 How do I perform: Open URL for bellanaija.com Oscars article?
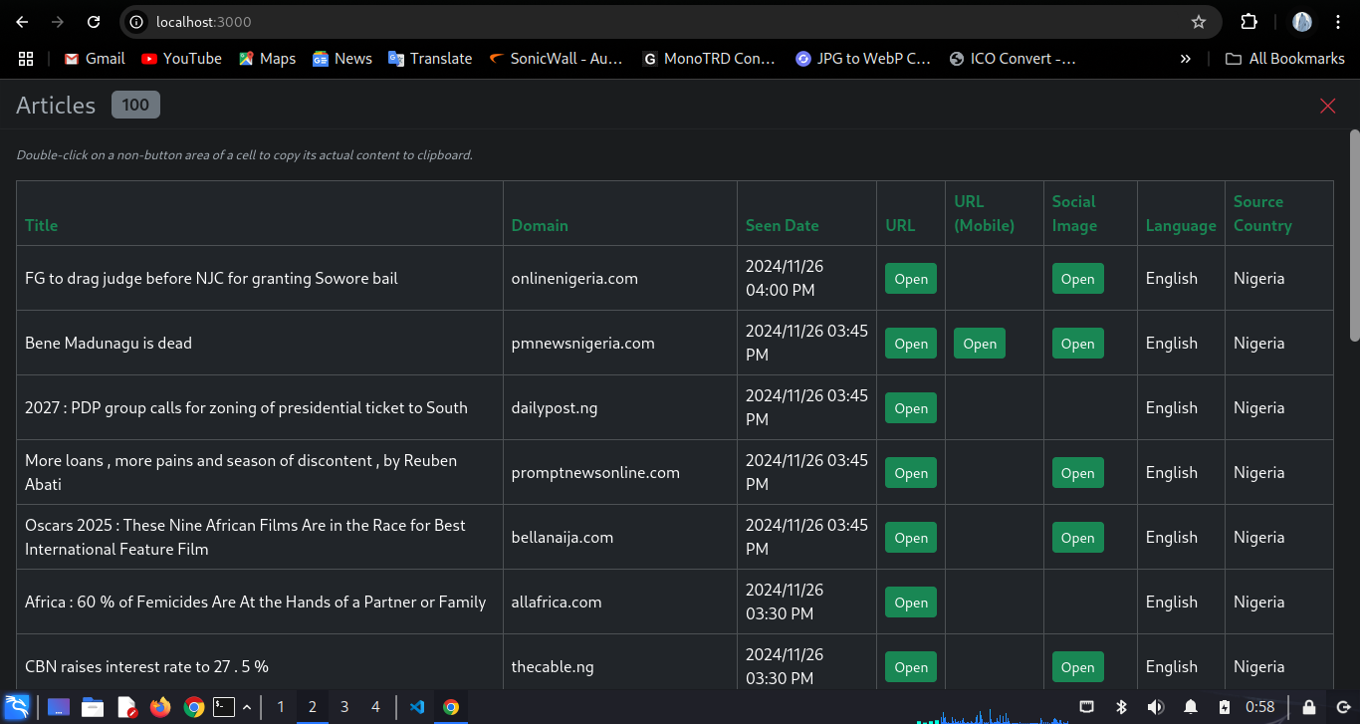tap(911, 538)
